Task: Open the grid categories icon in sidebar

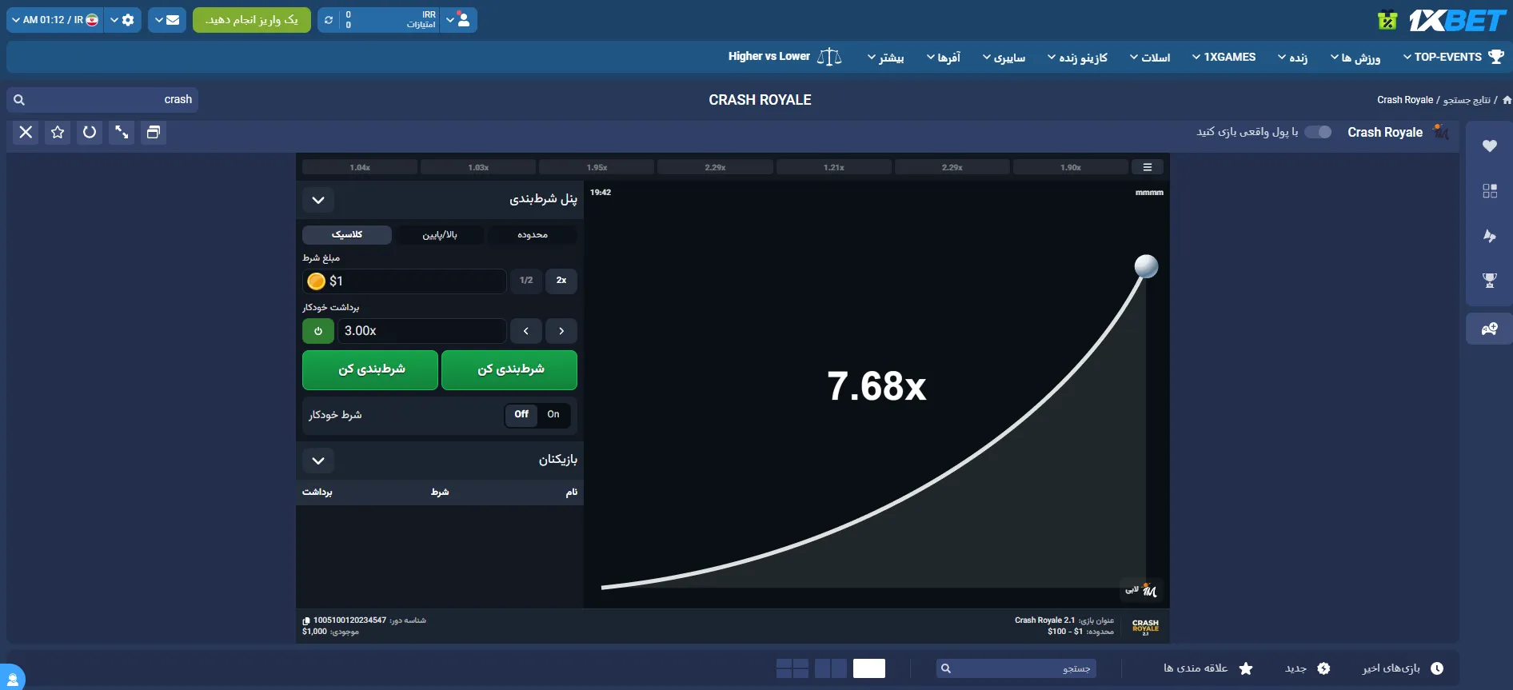Action: tap(1489, 191)
